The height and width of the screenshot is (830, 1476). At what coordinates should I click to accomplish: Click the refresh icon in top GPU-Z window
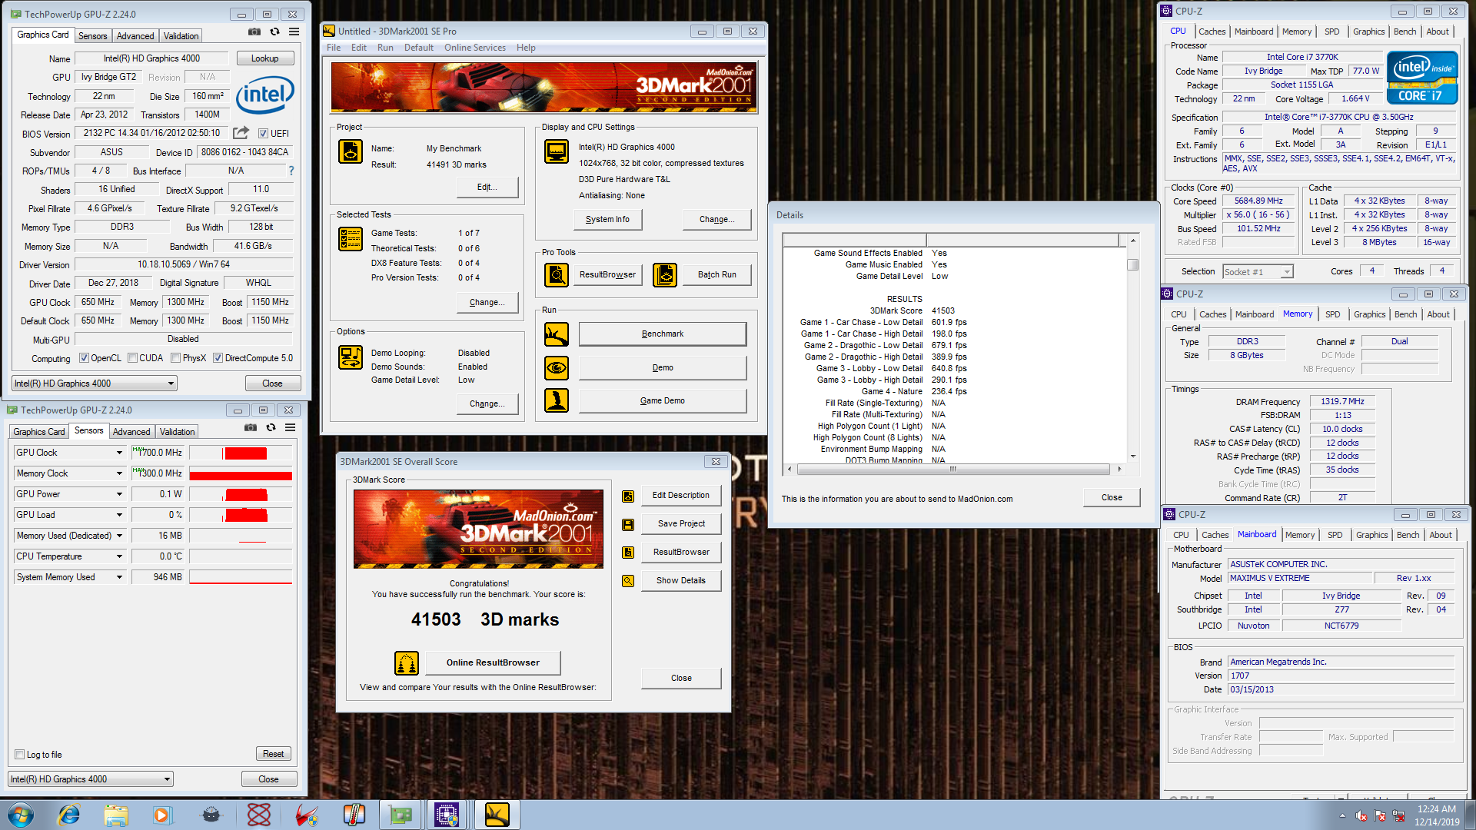coord(274,32)
